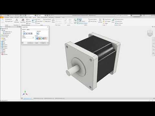
Task: Open the View ribbon tab
Action: coord(38,17)
